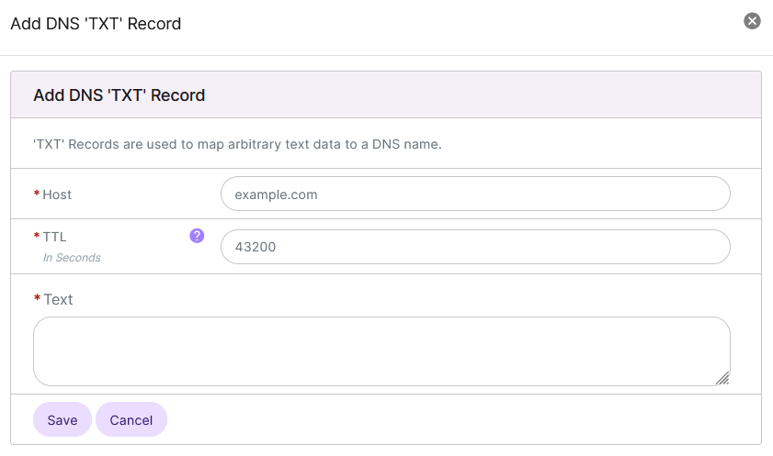The image size is (773, 456).
Task: Click the Text field label
Action: tap(58, 300)
